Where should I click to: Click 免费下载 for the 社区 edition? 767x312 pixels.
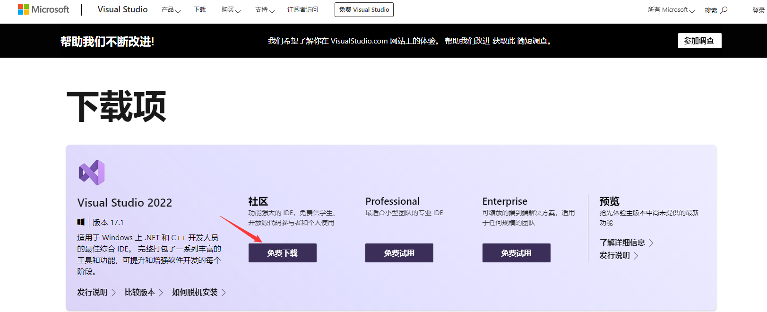pos(283,253)
